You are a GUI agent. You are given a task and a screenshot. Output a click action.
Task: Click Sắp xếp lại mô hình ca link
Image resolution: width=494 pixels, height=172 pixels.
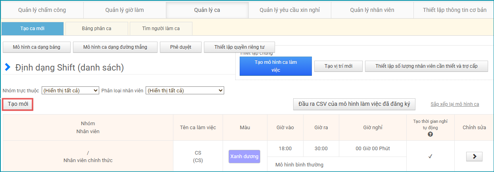(x=455, y=104)
